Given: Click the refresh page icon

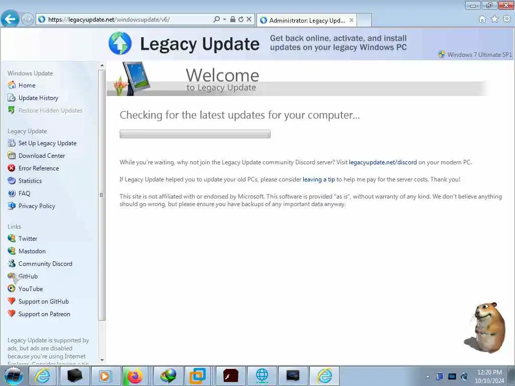Looking at the screenshot, I should tap(241, 20).
